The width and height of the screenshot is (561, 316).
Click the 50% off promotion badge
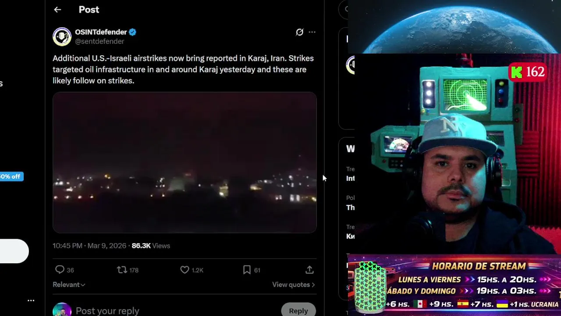tap(11, 176)
